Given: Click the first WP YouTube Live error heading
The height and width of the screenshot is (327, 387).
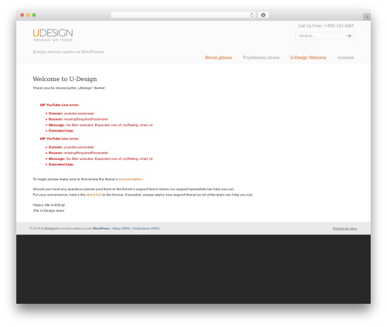Looking at the screenshot, I should click(60, 105).
